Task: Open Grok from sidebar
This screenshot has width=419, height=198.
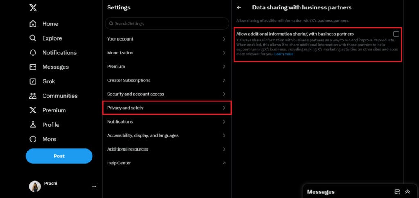Action: coord(49,81)
